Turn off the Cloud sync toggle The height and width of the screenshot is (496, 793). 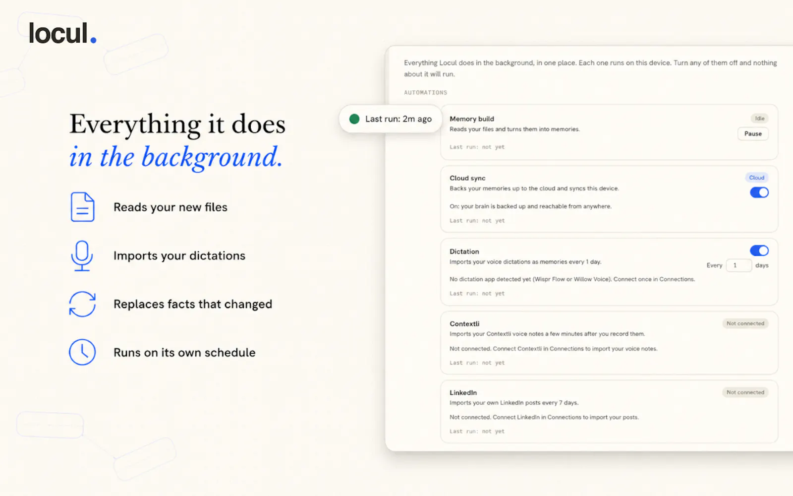759,192
